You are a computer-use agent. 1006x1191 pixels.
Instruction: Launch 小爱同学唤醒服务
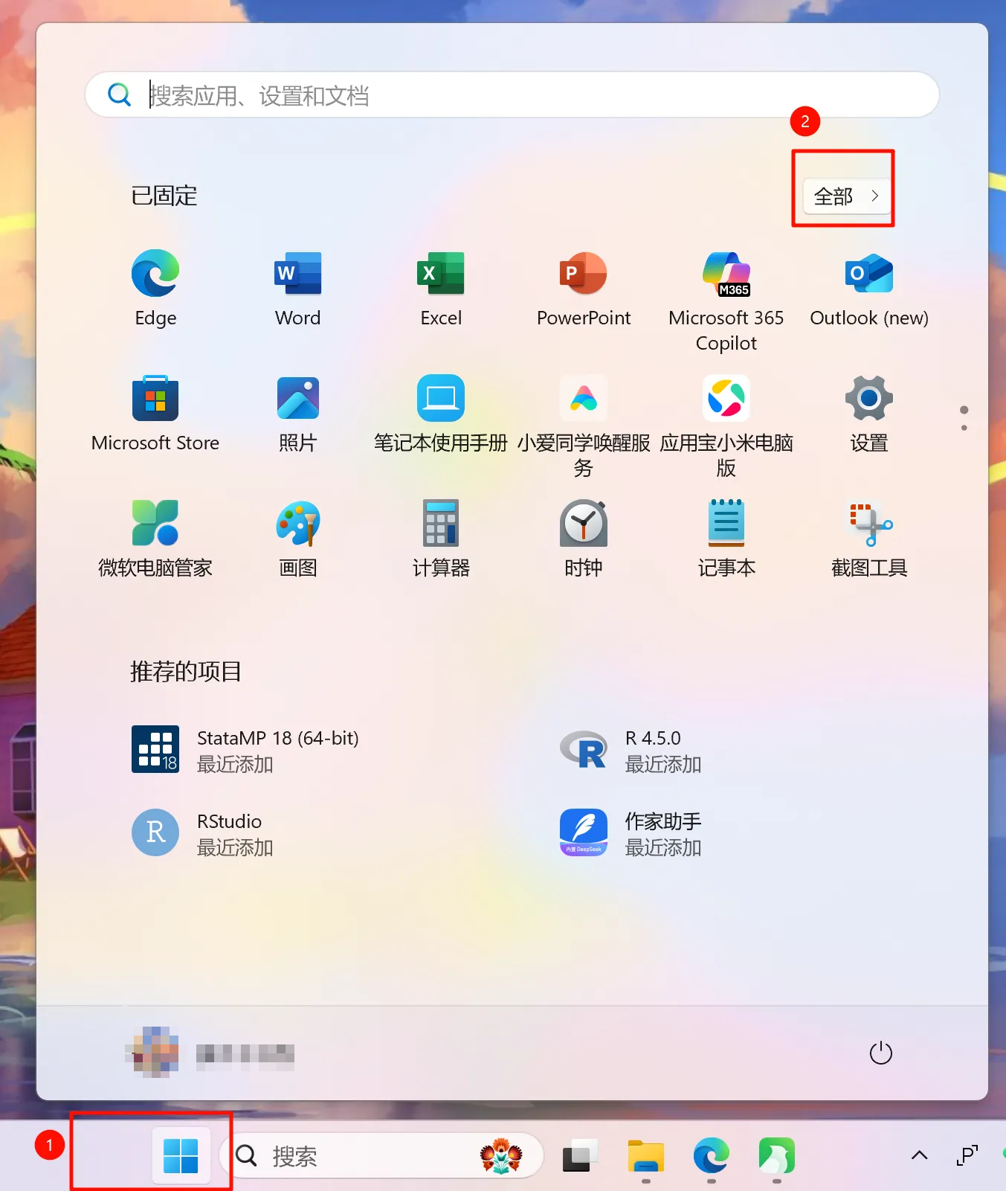pos(584,426)
